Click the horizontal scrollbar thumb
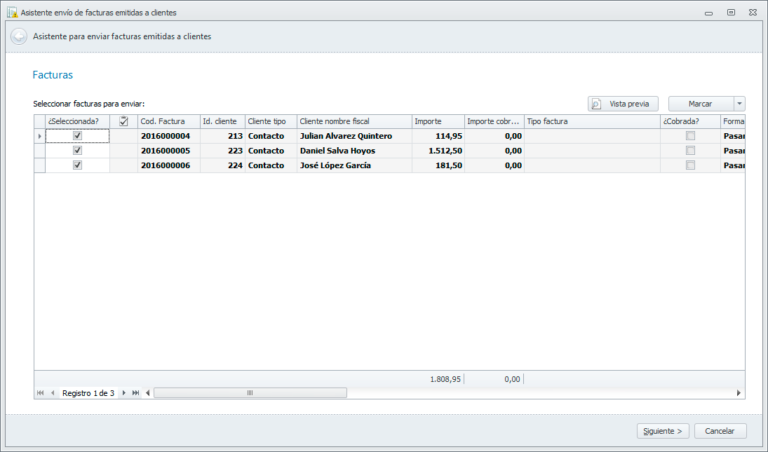The width and height of the screenshot is (768, 452). point(250,393)
